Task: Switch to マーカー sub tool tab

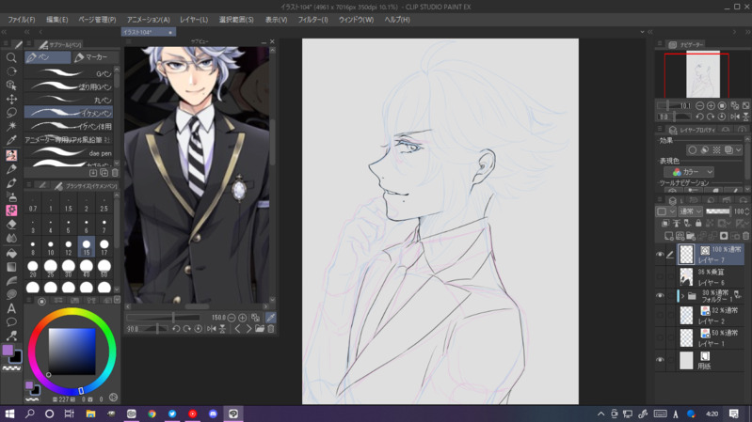Action: coord(95,57)
